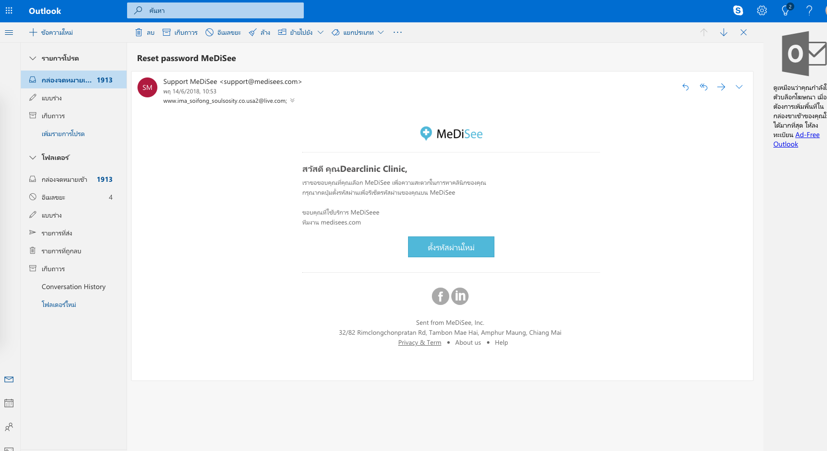Expand more actions chevron on message
The width and height of the screenshot is (827, 451).
tap(739, 87)
